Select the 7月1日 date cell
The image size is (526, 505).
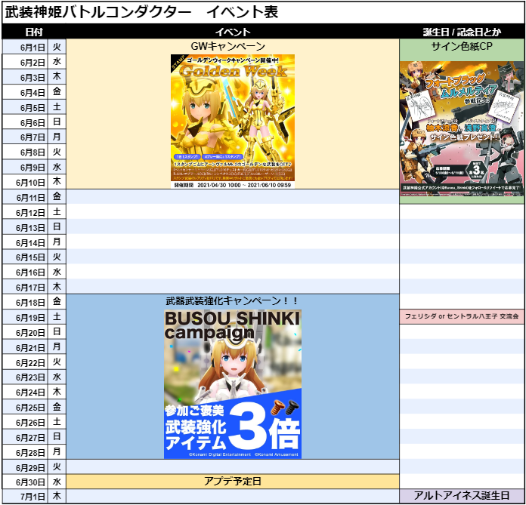[x=25, y=496]
